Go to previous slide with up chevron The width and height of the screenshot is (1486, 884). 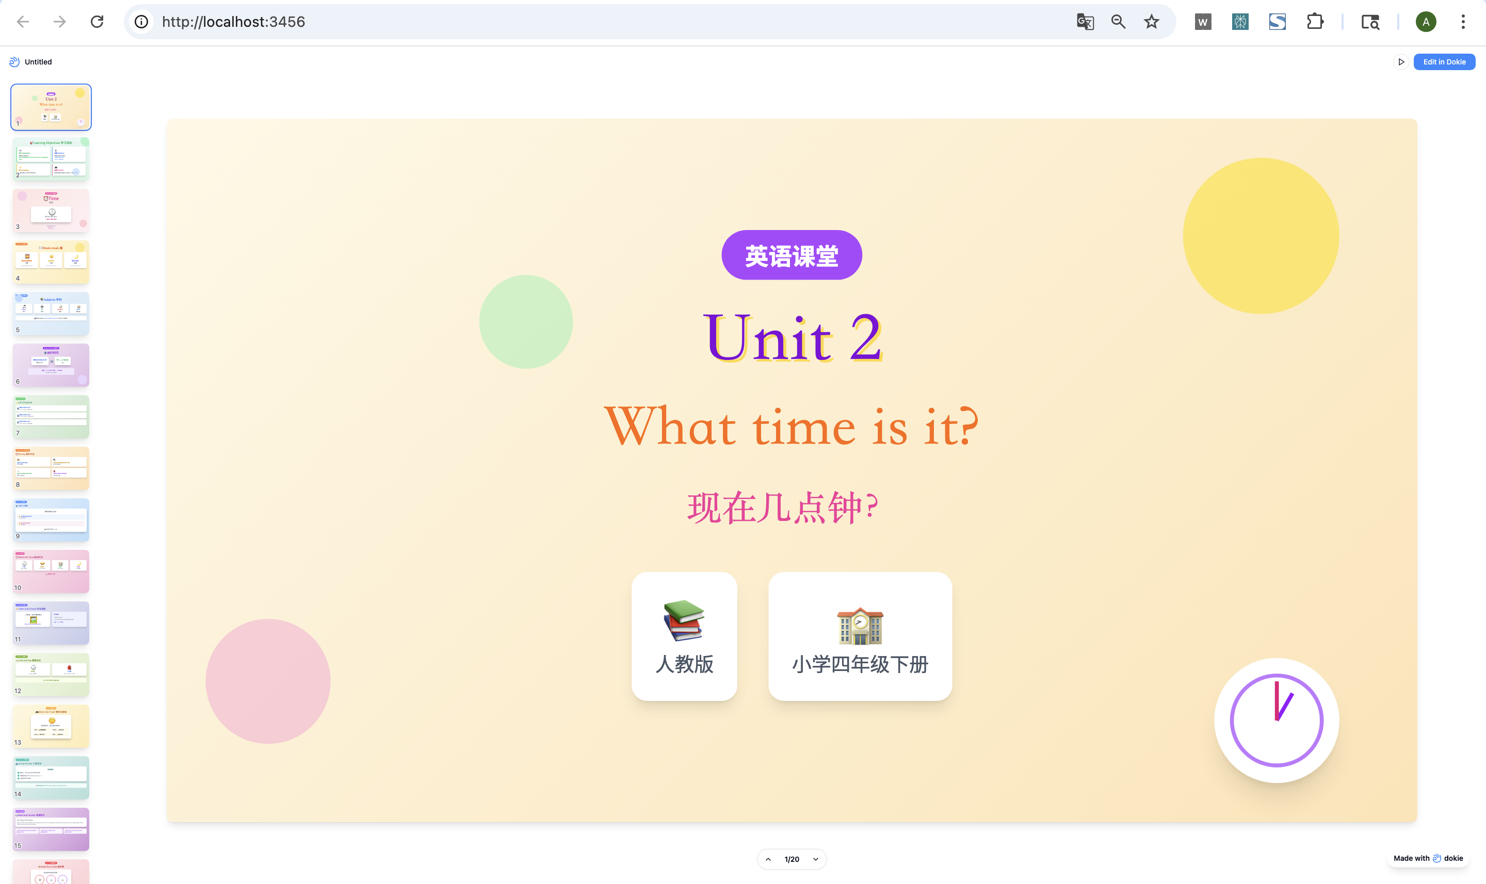[768, 859]
